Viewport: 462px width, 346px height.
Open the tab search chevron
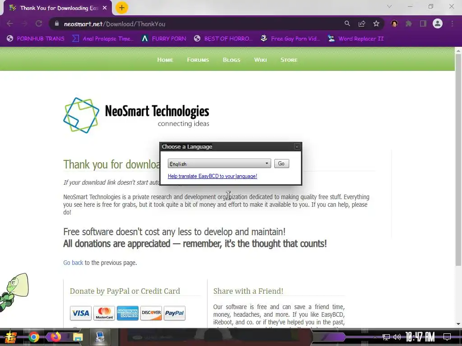(x=389, y=6)
